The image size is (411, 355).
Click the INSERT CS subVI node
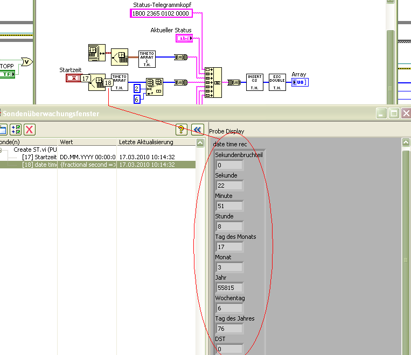point(254,82)
